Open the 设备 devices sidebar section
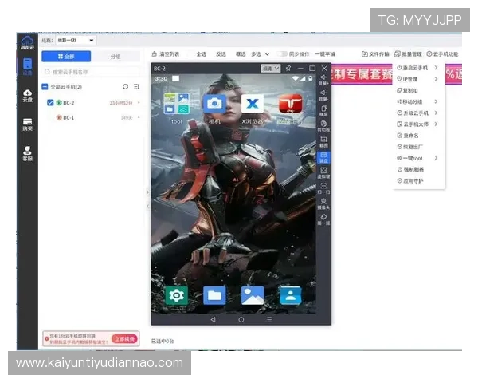The width and height of the screenshot is (478, 383). coord(27,66)
